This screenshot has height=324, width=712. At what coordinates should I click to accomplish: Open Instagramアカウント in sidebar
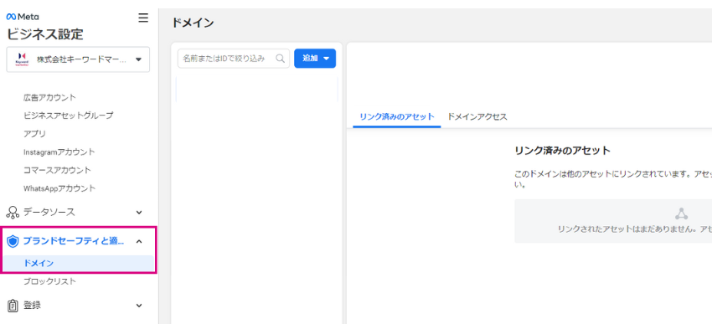[59, 152]
